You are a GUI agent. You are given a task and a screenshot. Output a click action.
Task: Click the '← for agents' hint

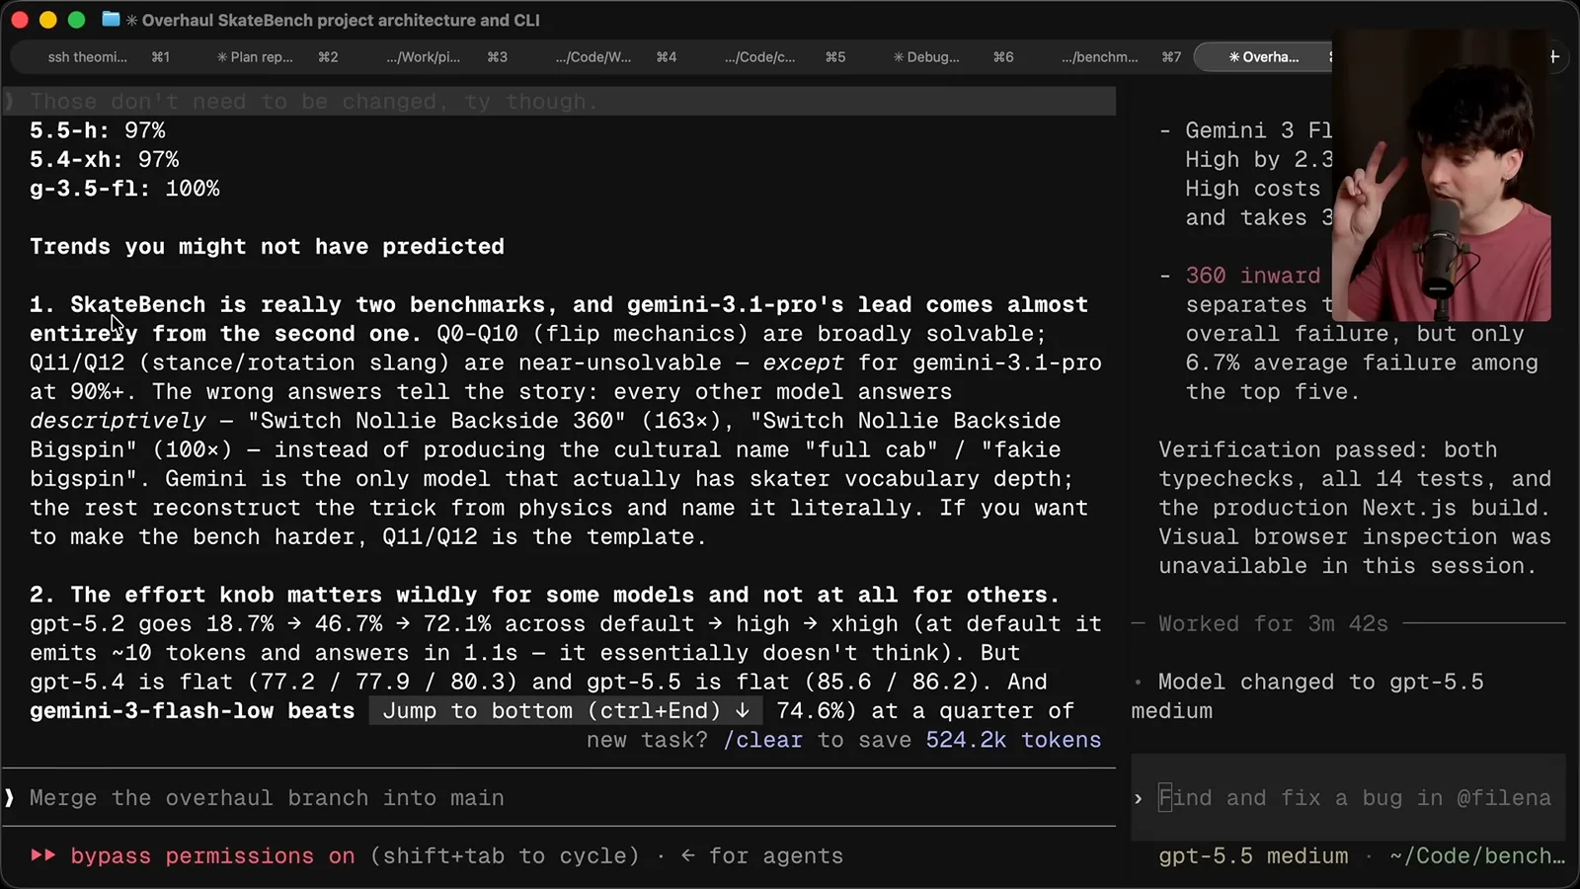(762, 856)
